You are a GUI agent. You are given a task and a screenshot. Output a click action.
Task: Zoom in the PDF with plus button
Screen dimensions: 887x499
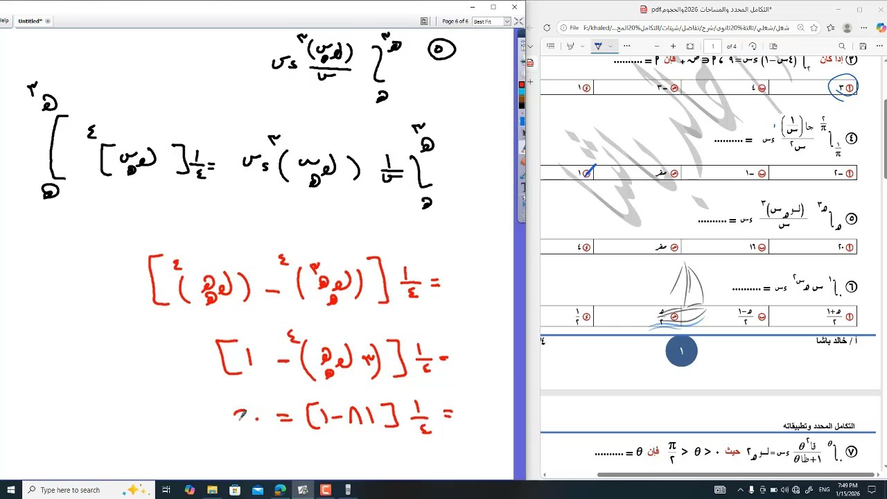(x=673, y=46)
